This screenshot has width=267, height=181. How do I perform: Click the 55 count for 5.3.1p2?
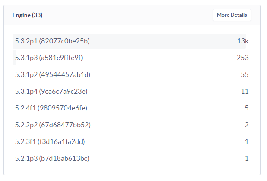[x=245, y=74]
